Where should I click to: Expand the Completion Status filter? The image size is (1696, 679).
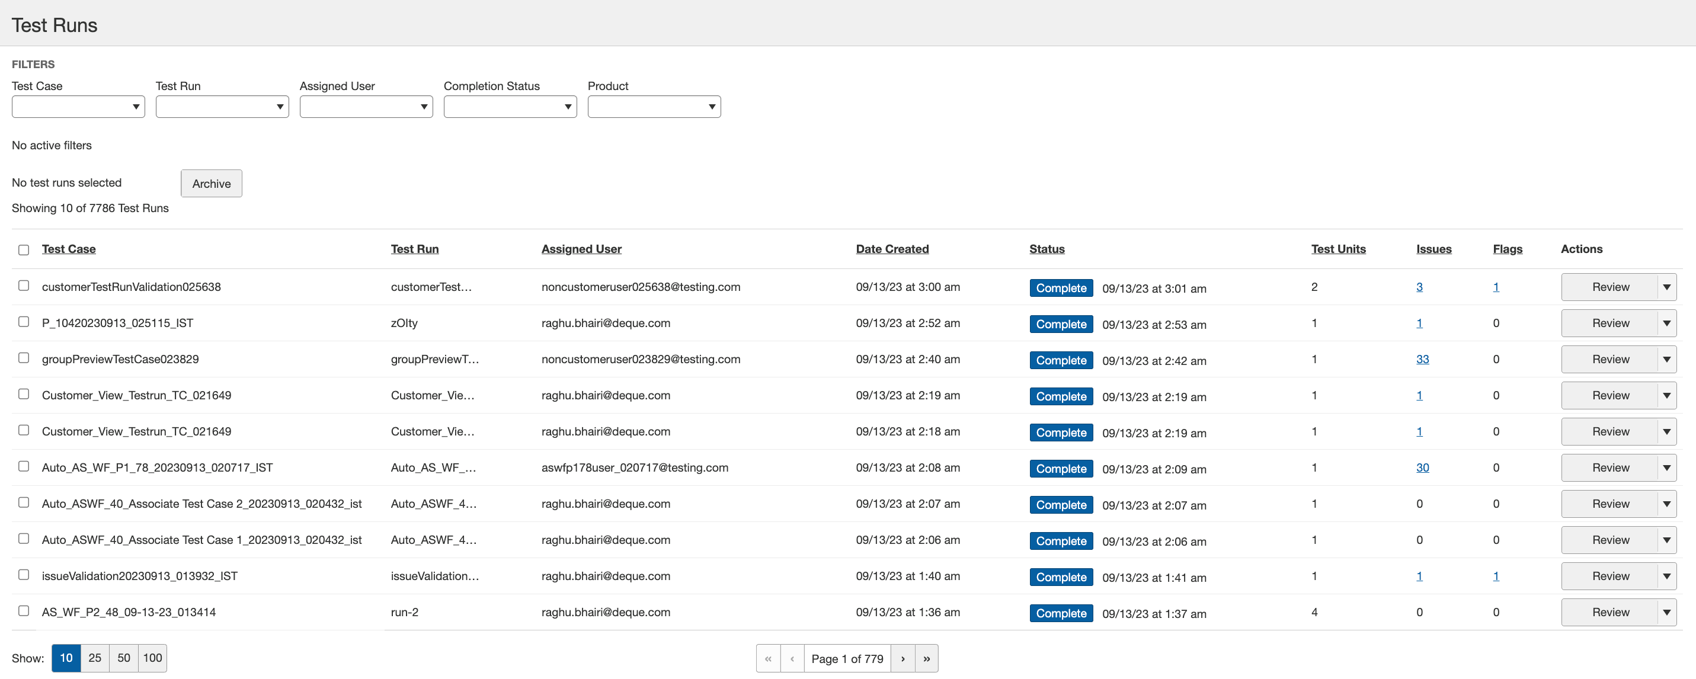point(510,107)
